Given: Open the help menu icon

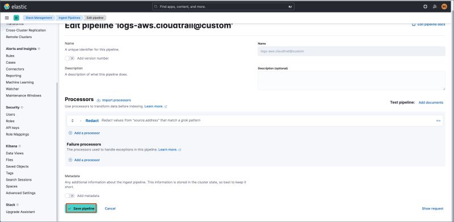Looking at the screenshot, I should (x=425, y=6).
